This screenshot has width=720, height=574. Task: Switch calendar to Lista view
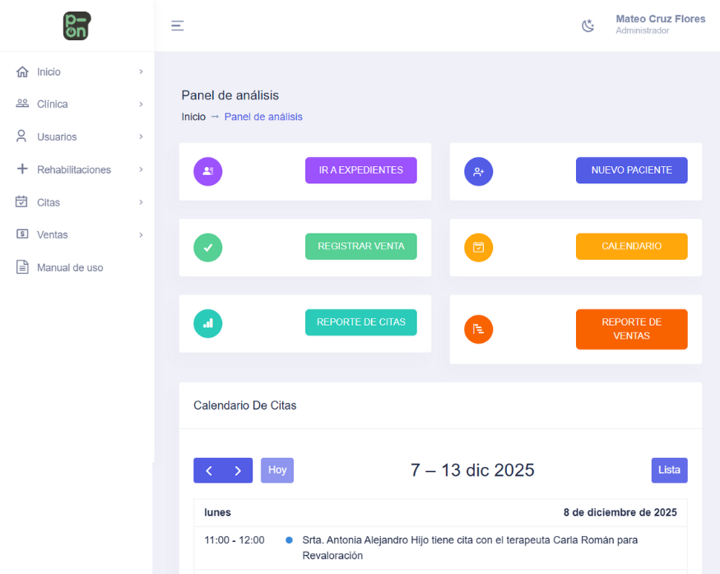[669, 470]
